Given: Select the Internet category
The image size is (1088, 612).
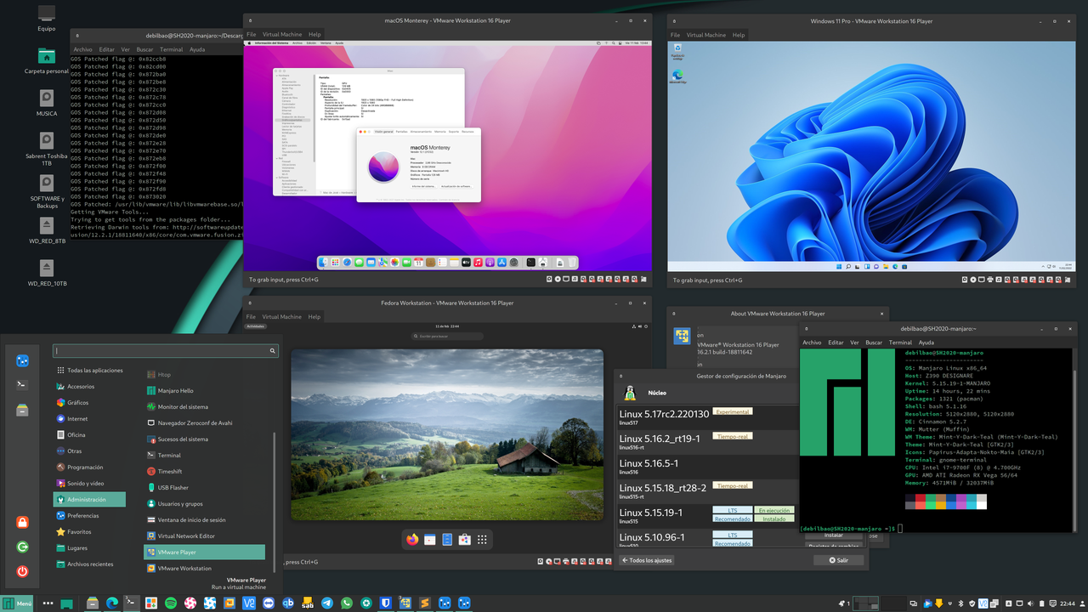Looking at the screenshot, I should pos(89,419).
